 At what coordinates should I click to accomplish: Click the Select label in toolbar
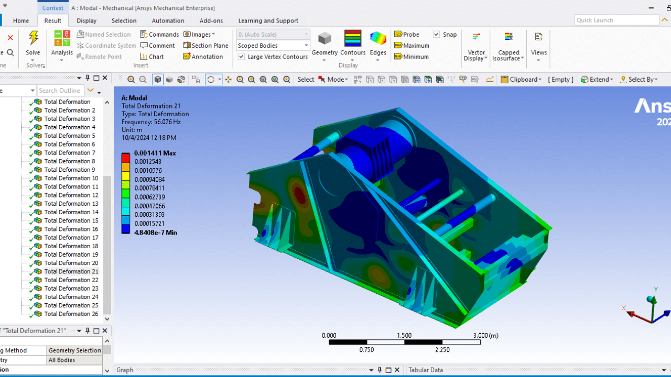(306, 80)
